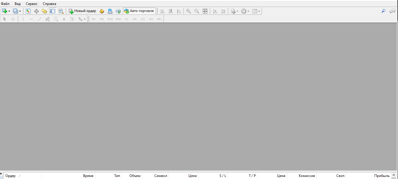Select the arrow Cursor tool

4,19
